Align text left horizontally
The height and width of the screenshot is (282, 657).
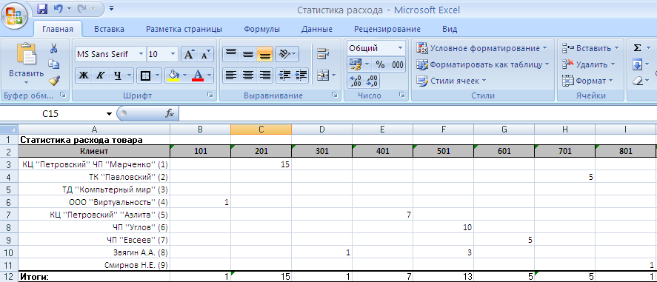231,75
